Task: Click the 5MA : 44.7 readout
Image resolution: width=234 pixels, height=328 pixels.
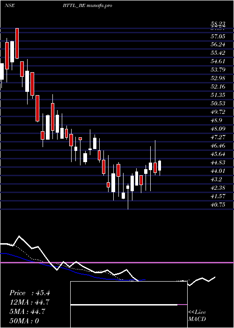Action: click(27, 312)
